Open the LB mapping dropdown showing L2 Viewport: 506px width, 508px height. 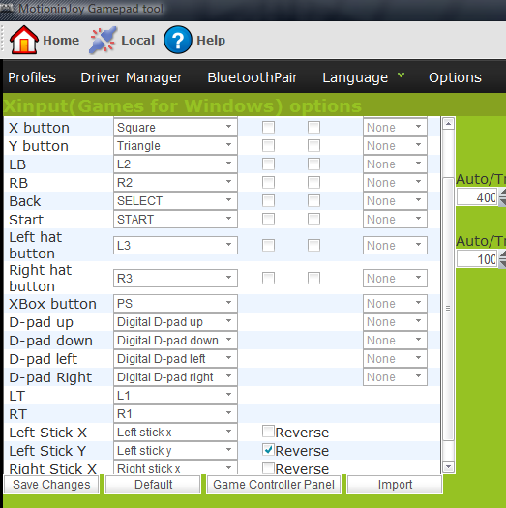click(x=175, y=164)
